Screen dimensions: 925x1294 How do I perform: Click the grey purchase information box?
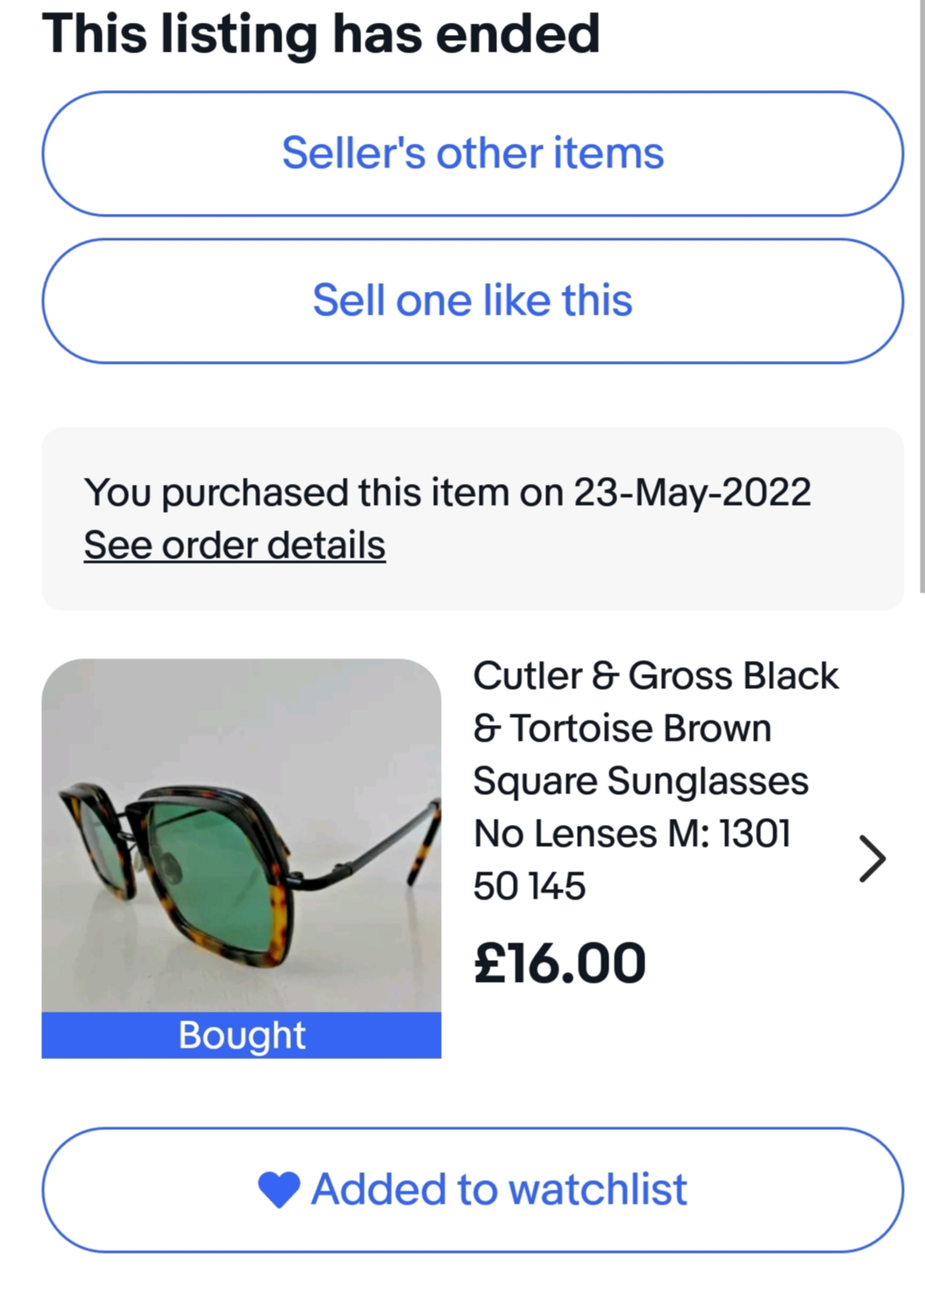coord(473,518)
